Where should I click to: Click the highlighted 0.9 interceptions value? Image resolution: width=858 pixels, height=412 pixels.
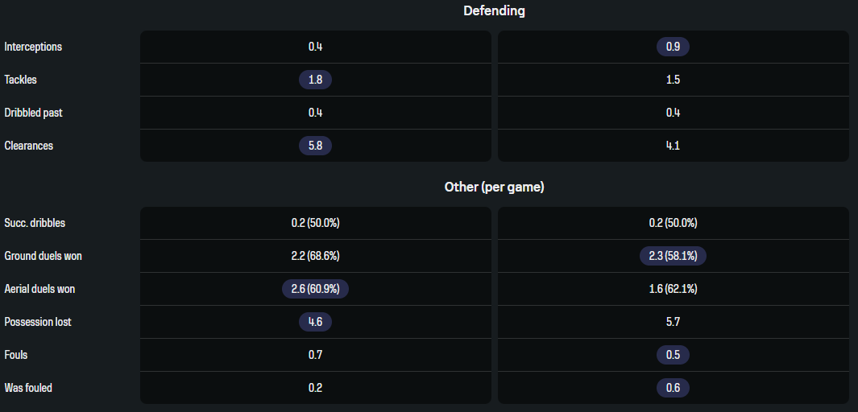(673, 47)
